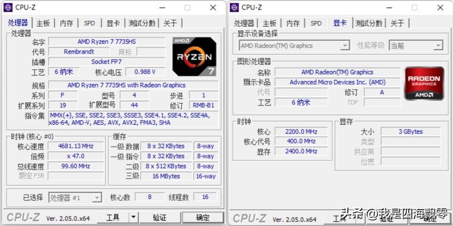Click the Radeon Graphics logo image

point(424,83)
